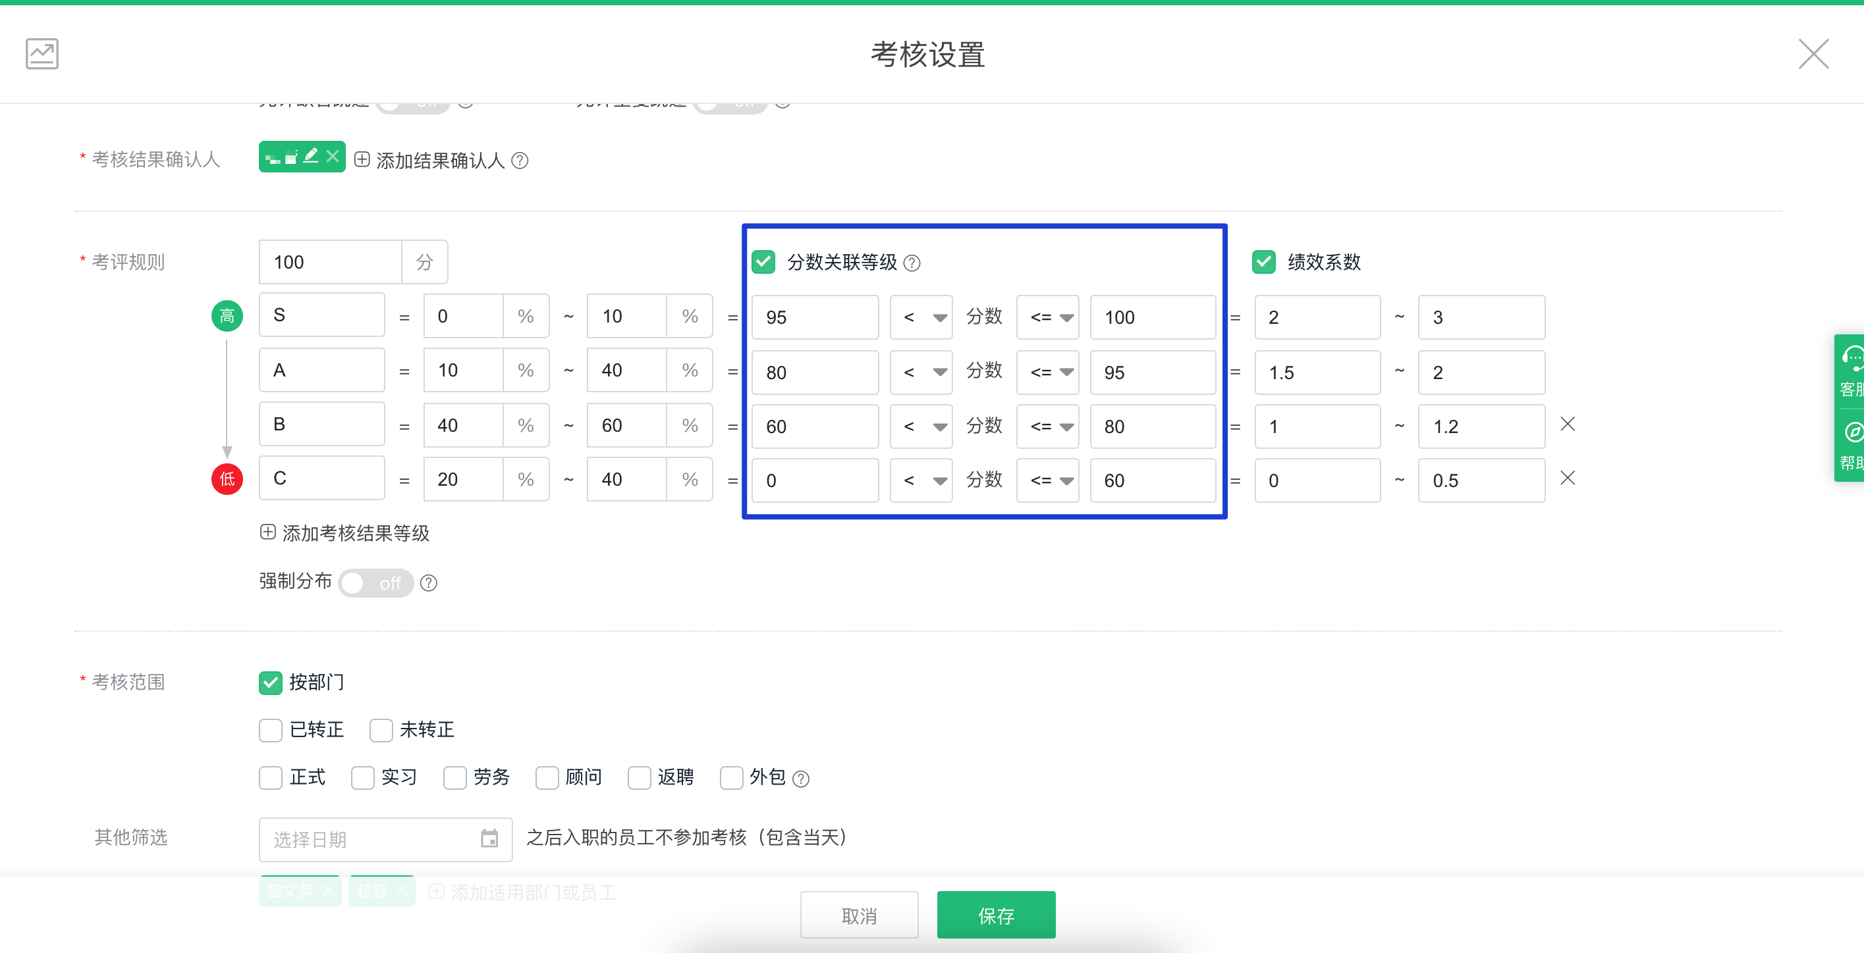Click the 取消 button
The width and height of the screenshot is (1864, 953).
[859, 915]
